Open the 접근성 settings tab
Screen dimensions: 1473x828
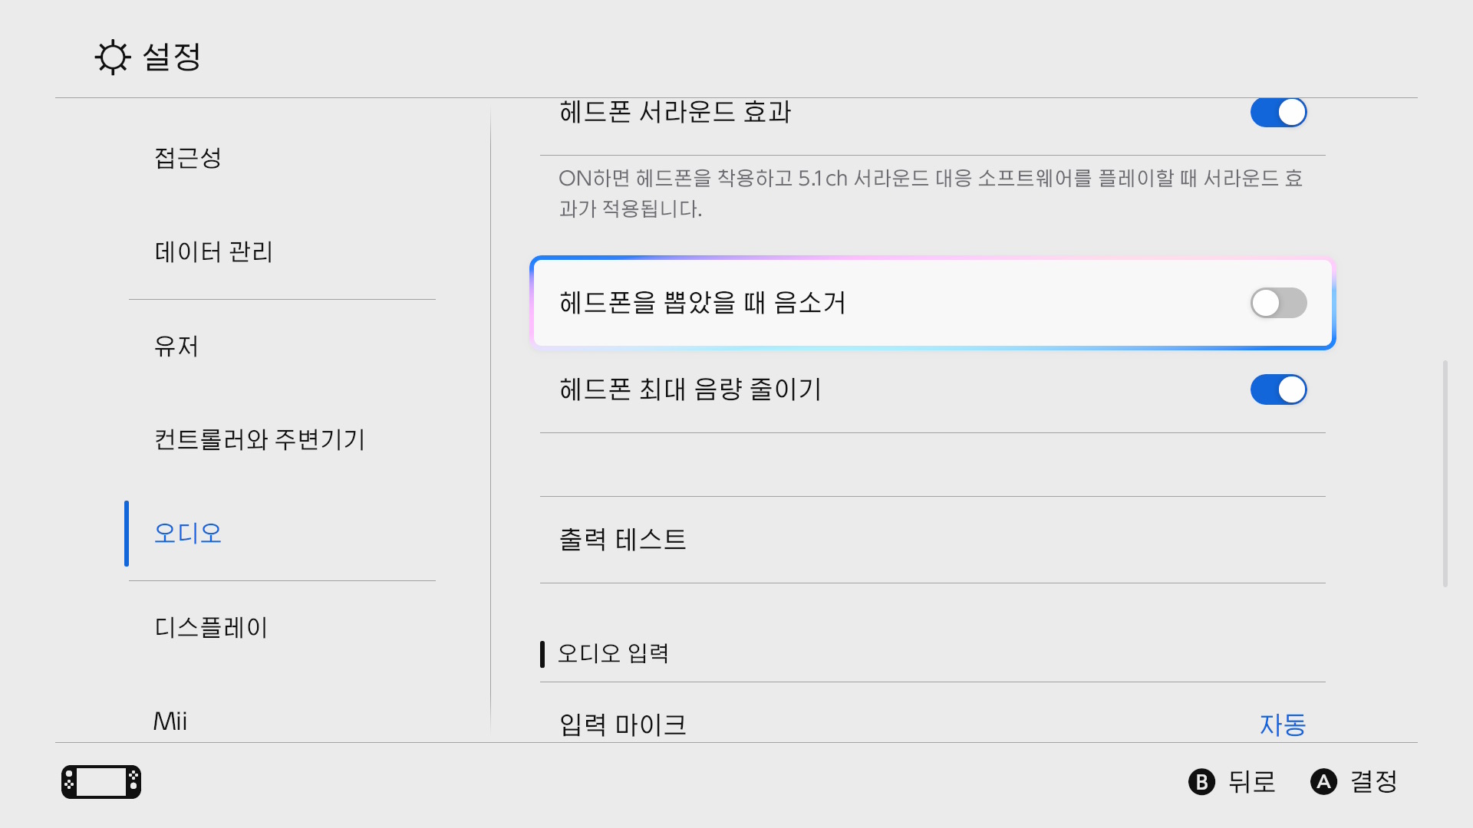click(186, 159)
